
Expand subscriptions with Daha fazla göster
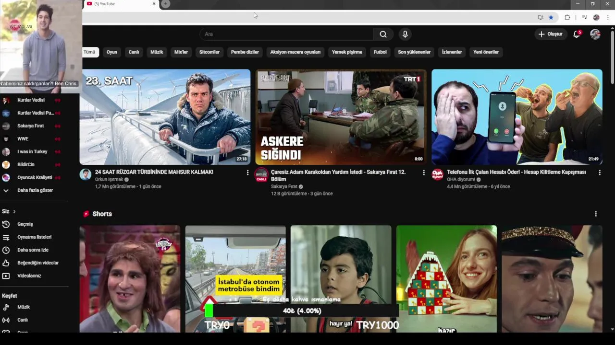pos(35,191)
